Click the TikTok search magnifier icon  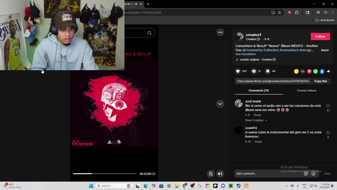[150, 33]
